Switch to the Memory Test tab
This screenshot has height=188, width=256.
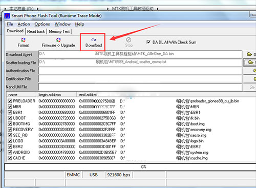[x=59, y=31]
